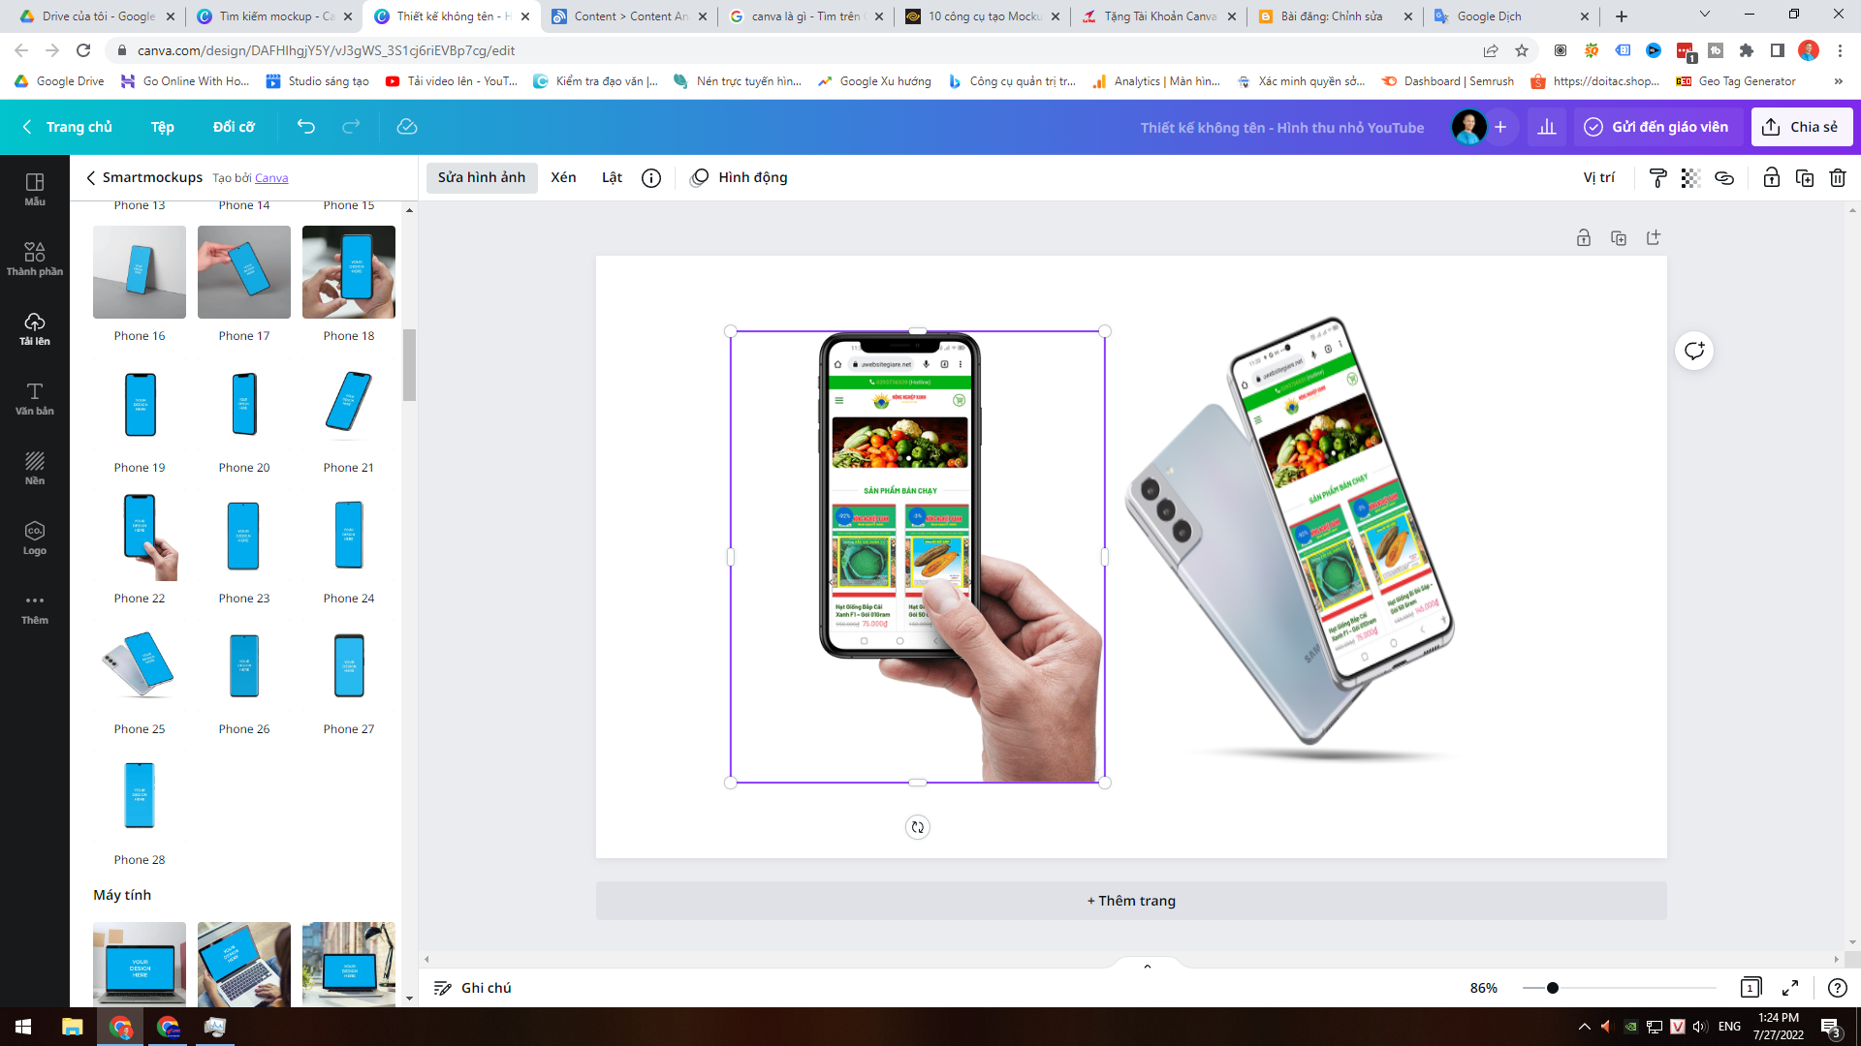Click Thêm trang (Add page) button

(x=1130, y=901)
